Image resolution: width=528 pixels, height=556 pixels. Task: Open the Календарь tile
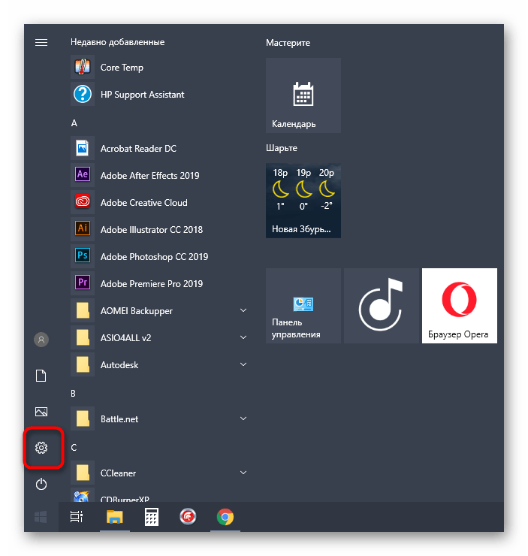(303, 95)
